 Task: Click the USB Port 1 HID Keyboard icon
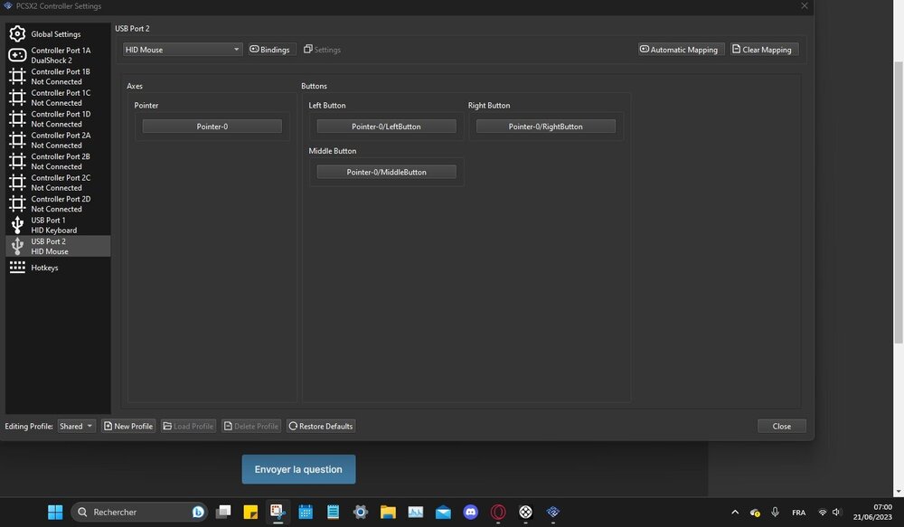pyautogui.click(x=17, y=225)
